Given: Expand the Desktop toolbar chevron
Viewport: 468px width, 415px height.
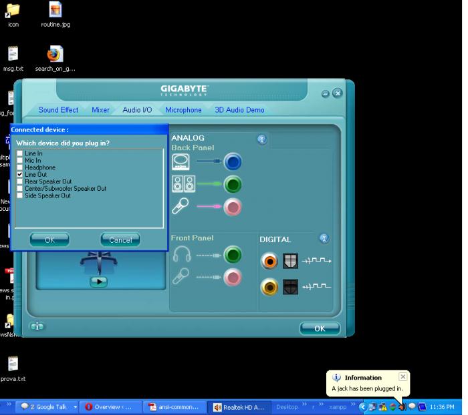Looking at the screenshot, I should tap(304, 404).
